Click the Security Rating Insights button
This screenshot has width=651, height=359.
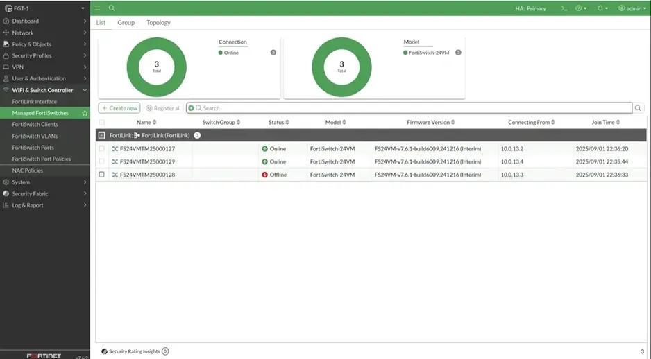point(135,351)
